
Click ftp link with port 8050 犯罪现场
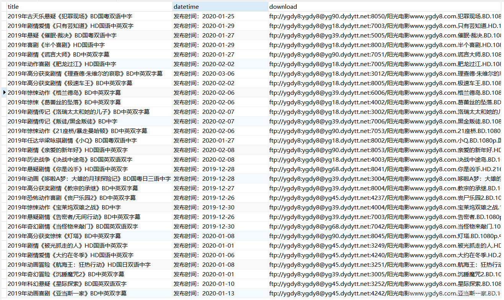385,16
